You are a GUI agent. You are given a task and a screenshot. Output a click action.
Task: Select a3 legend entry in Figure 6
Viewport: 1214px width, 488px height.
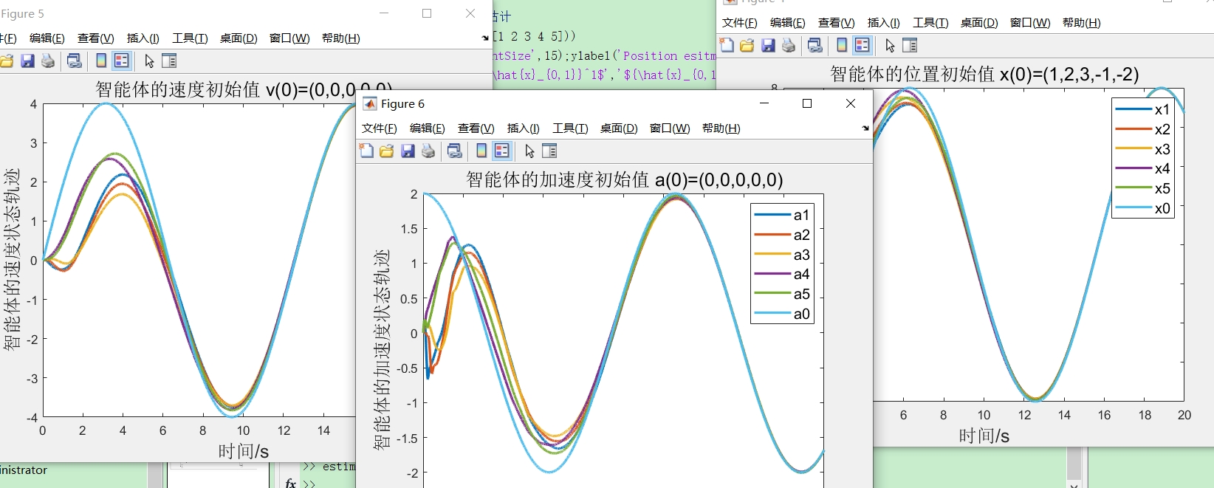783,255
